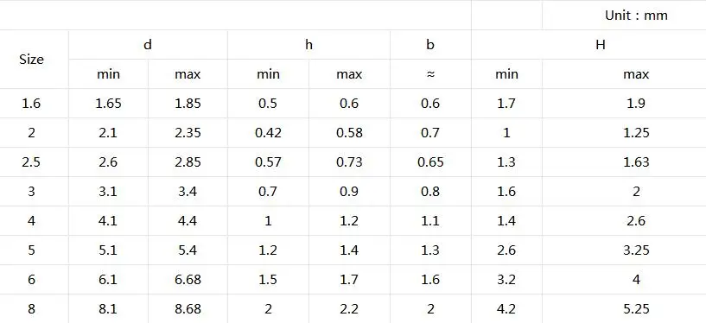Click d min value 1.65
Image resolution: width=706 pixels, height=323 pixels.
tap(108, 104)
